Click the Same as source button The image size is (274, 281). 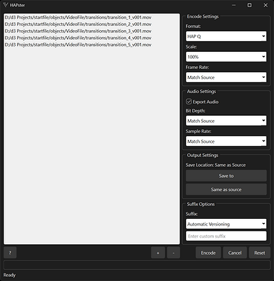(226, 189)
